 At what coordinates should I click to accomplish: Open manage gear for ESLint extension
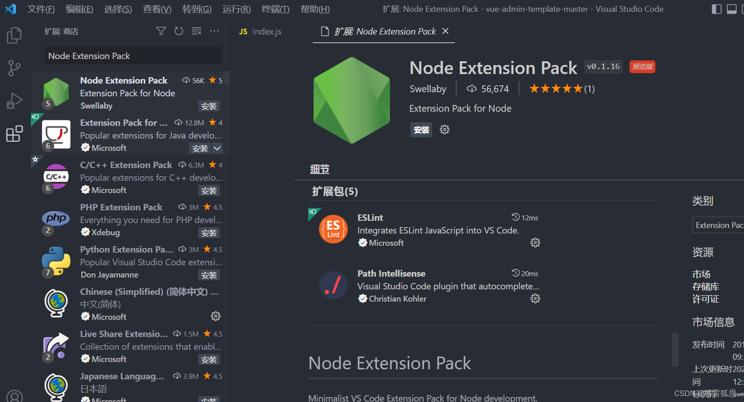535,243
